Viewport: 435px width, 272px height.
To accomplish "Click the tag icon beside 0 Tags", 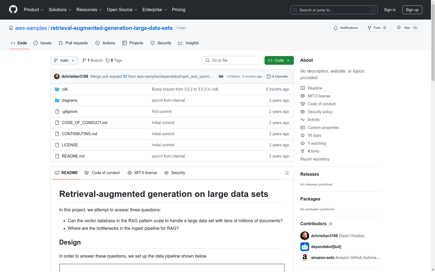I will click(x=108, y=60).
